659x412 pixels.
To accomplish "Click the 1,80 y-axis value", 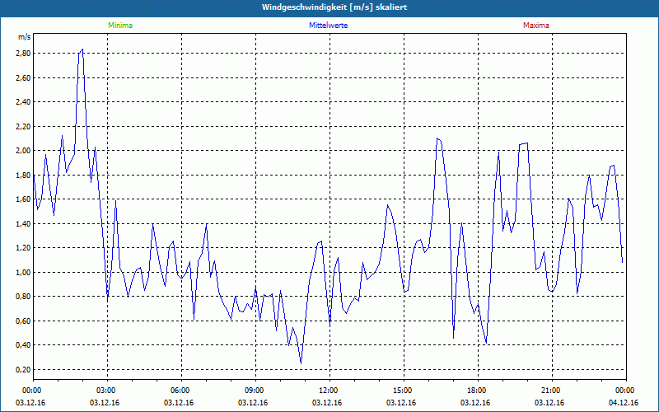I will tap(24, 176).
